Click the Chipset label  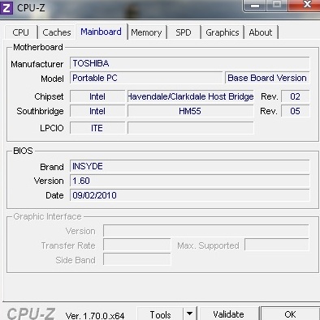(x=49, y=96)
